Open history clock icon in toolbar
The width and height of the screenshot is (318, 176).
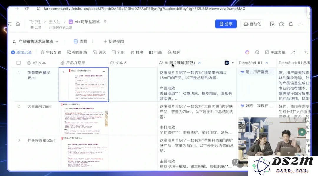(257, 52)
